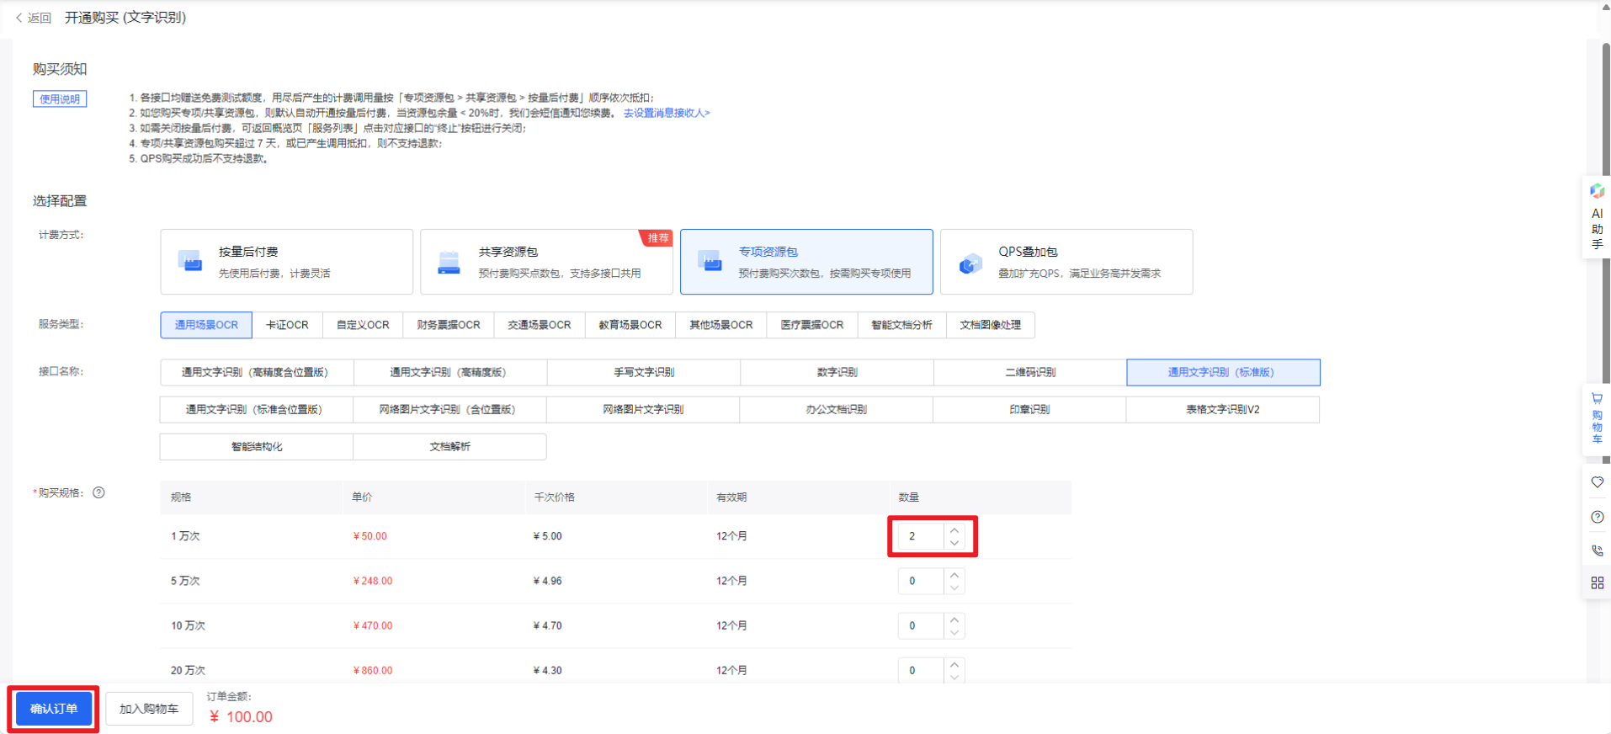Click the QPS叠加包 card icon
The height and width of the screenshot is (734, 1611).
(x=970, y=263)
